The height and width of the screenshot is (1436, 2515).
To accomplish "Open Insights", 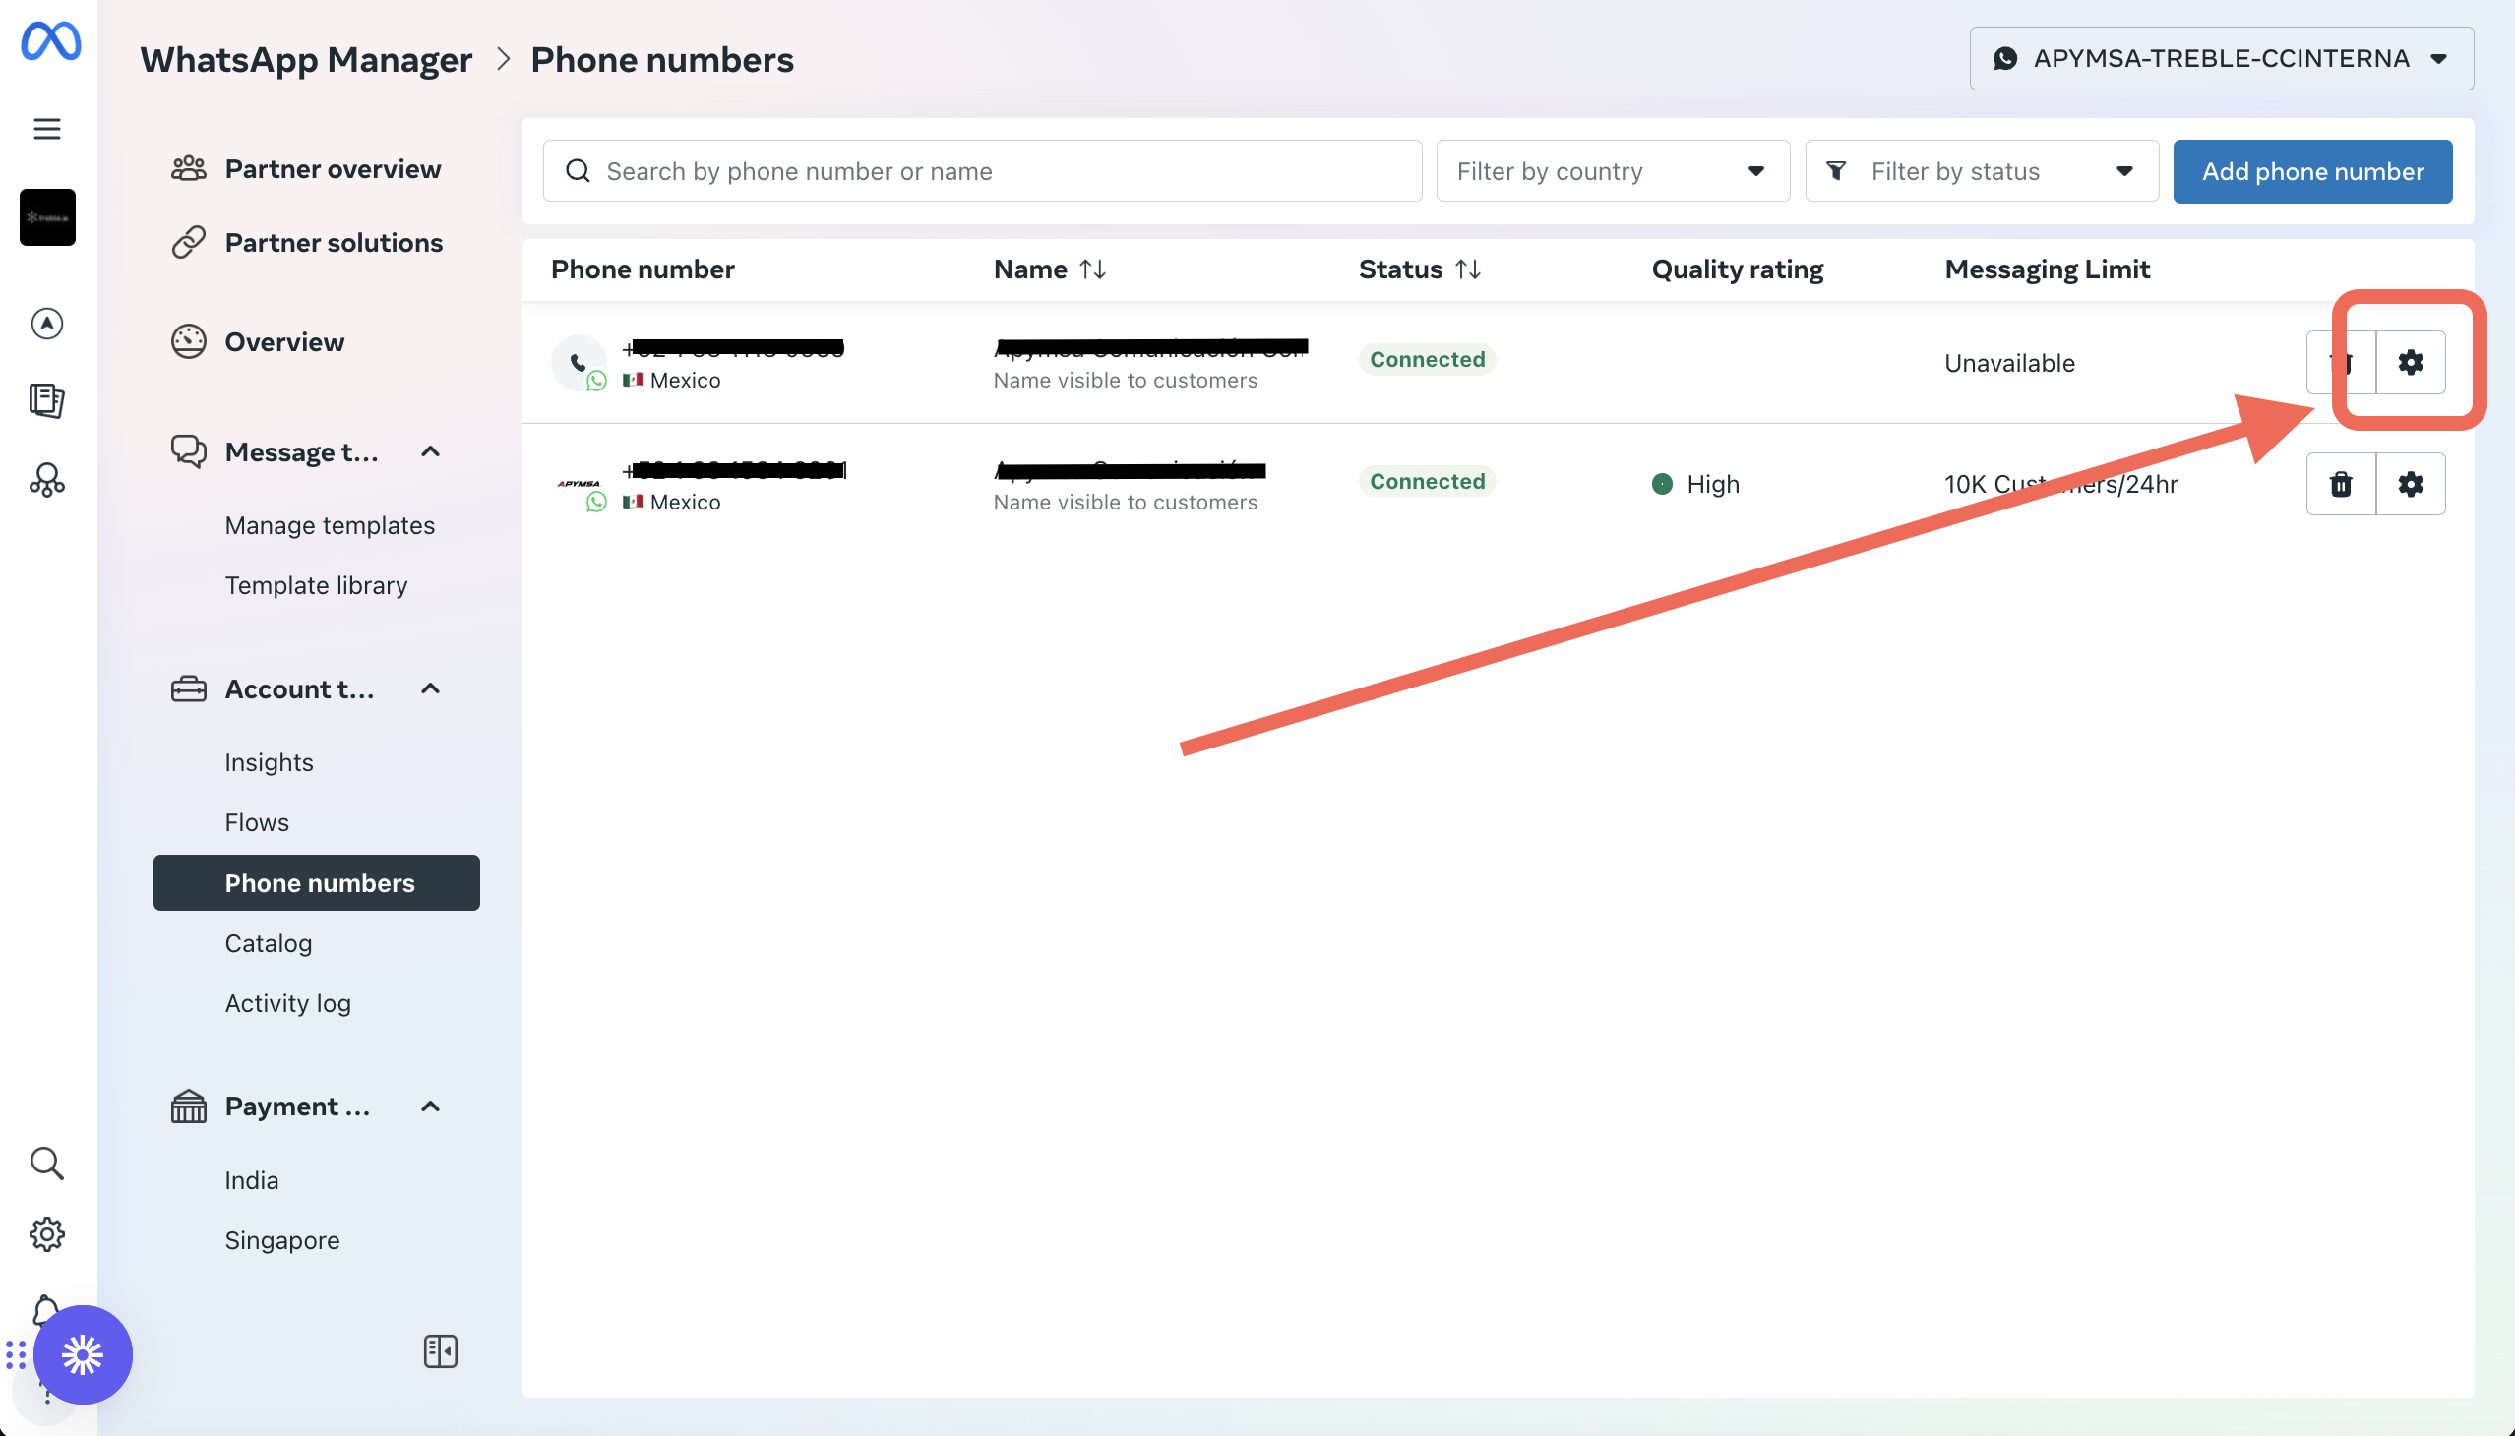I will click(x=269, y=762).
